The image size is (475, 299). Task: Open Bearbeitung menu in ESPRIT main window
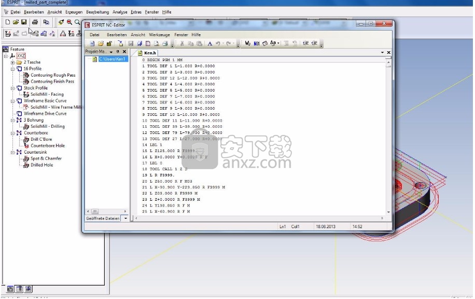[97, 12]
